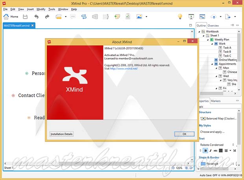
Task: Pick the text color swatch
Action: pyautogui.click(x=221, y=151)
